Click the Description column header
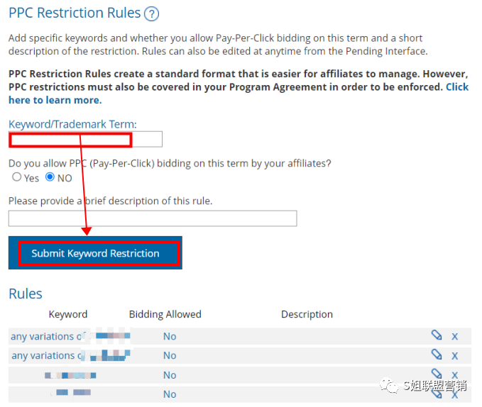The height and width of the screenshot is (407, 482). tap(307, 314)
